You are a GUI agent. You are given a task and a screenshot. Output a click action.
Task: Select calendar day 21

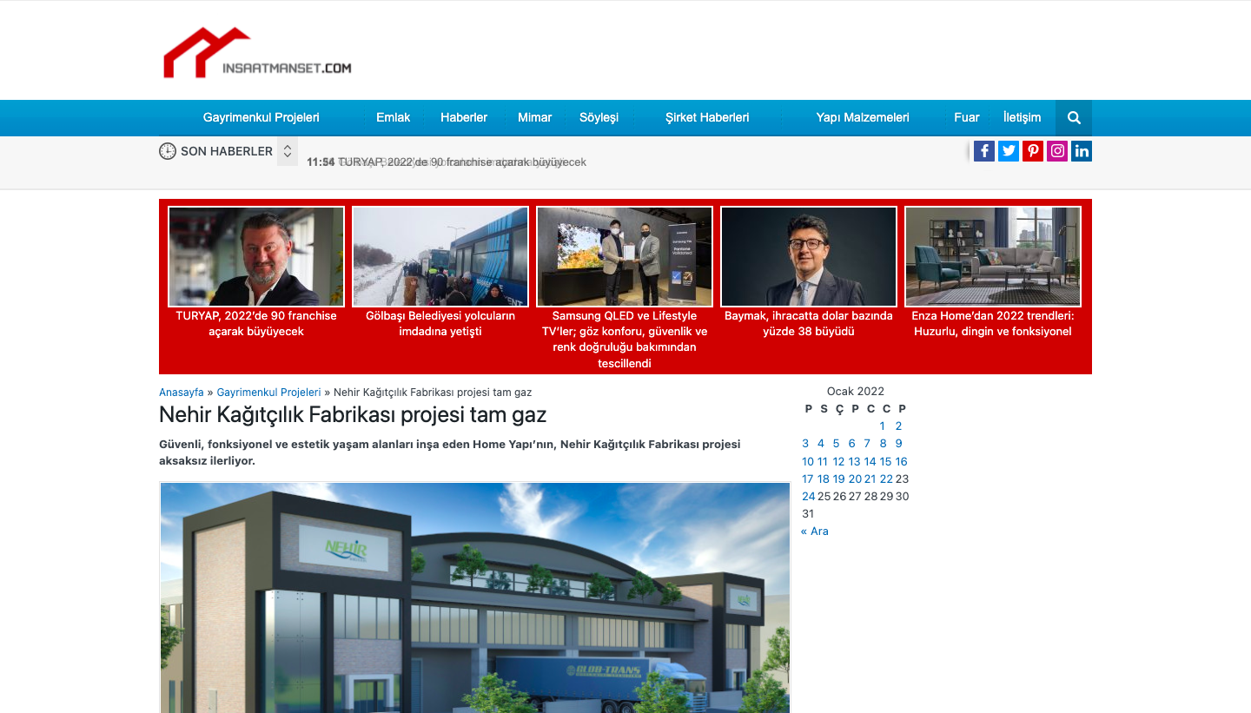click(x=870, y=479)
